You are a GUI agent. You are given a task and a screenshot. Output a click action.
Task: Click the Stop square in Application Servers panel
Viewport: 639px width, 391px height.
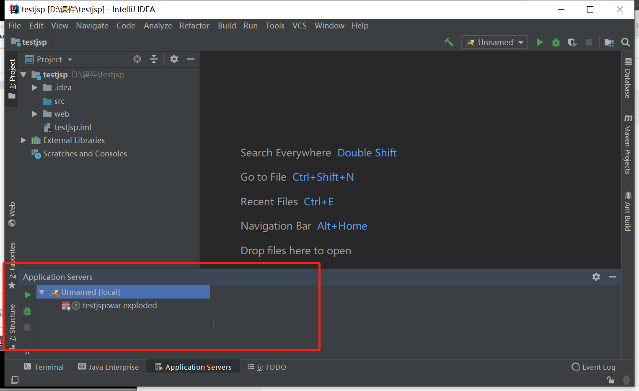(x=27, y=327)
